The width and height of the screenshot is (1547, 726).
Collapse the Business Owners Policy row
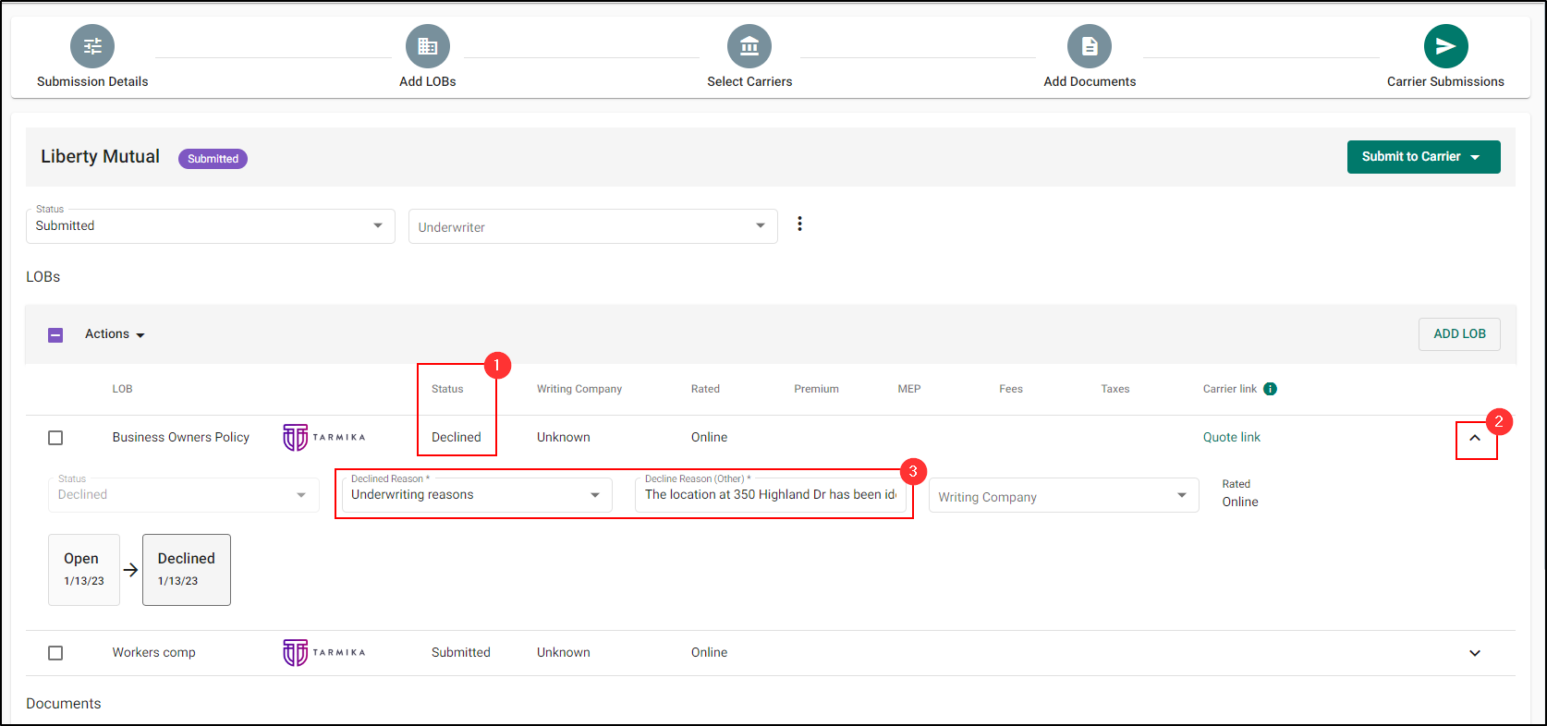[x=1475, y=439]
